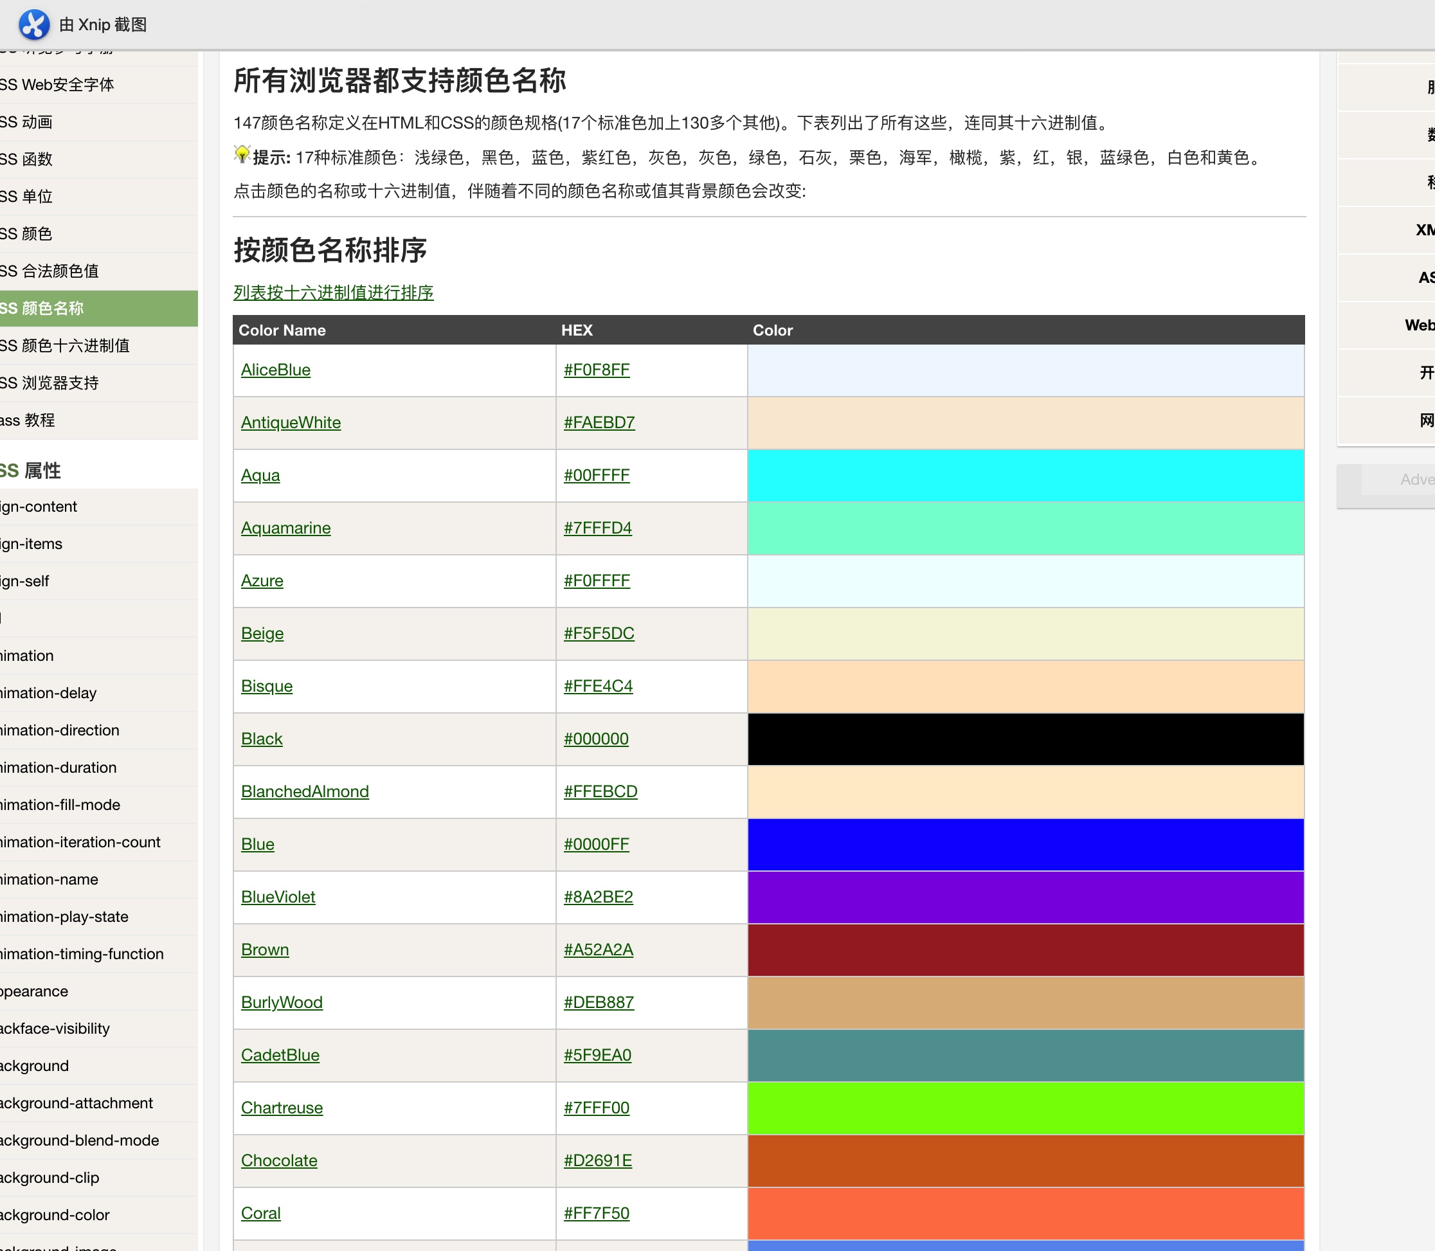Open the '列表按十六进制值进行排序' sorting link
This screenshot has width=1435, height=1251.
[x=332, y=292]
